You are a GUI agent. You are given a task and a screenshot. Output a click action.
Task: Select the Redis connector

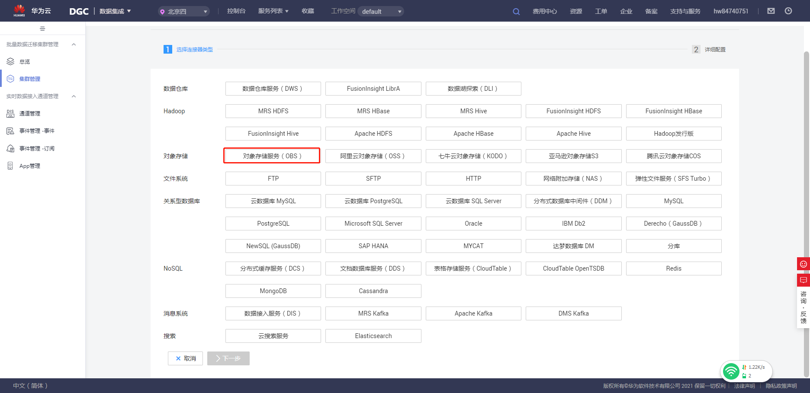pos(674,268)
